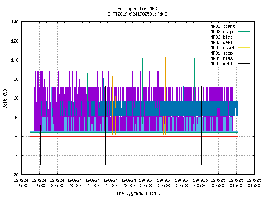Screen dimensions: 262x197
Task: Click the 'NPD1 start' legend label
Action: coord(223,48)
